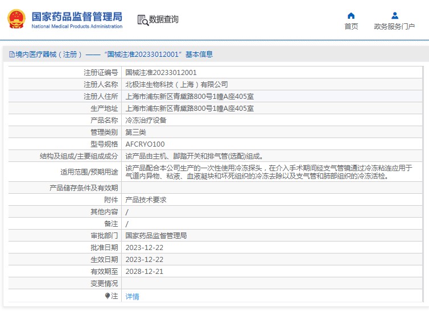Select 批准日期 value 2023-12-22

[144, 248]
